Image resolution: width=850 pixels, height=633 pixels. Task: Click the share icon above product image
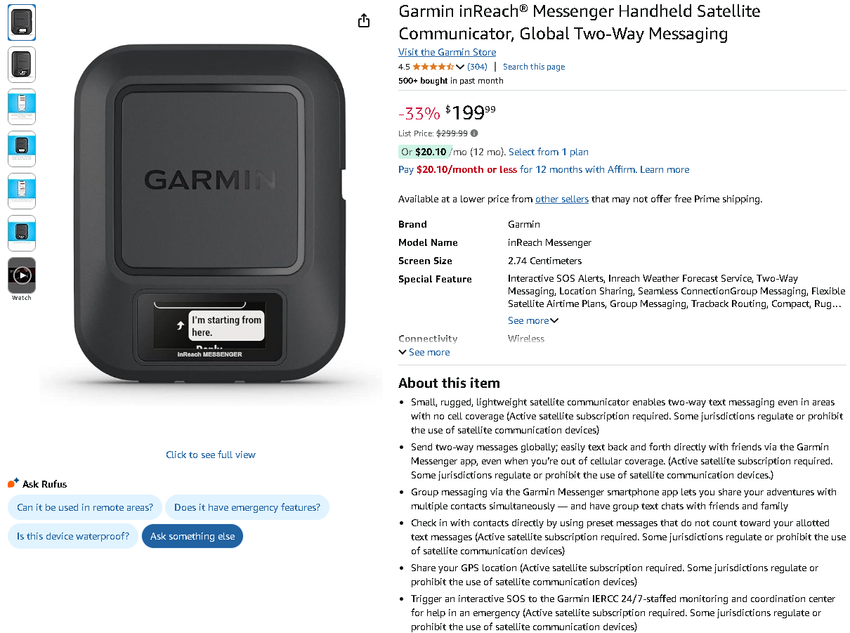pos(363,21)
